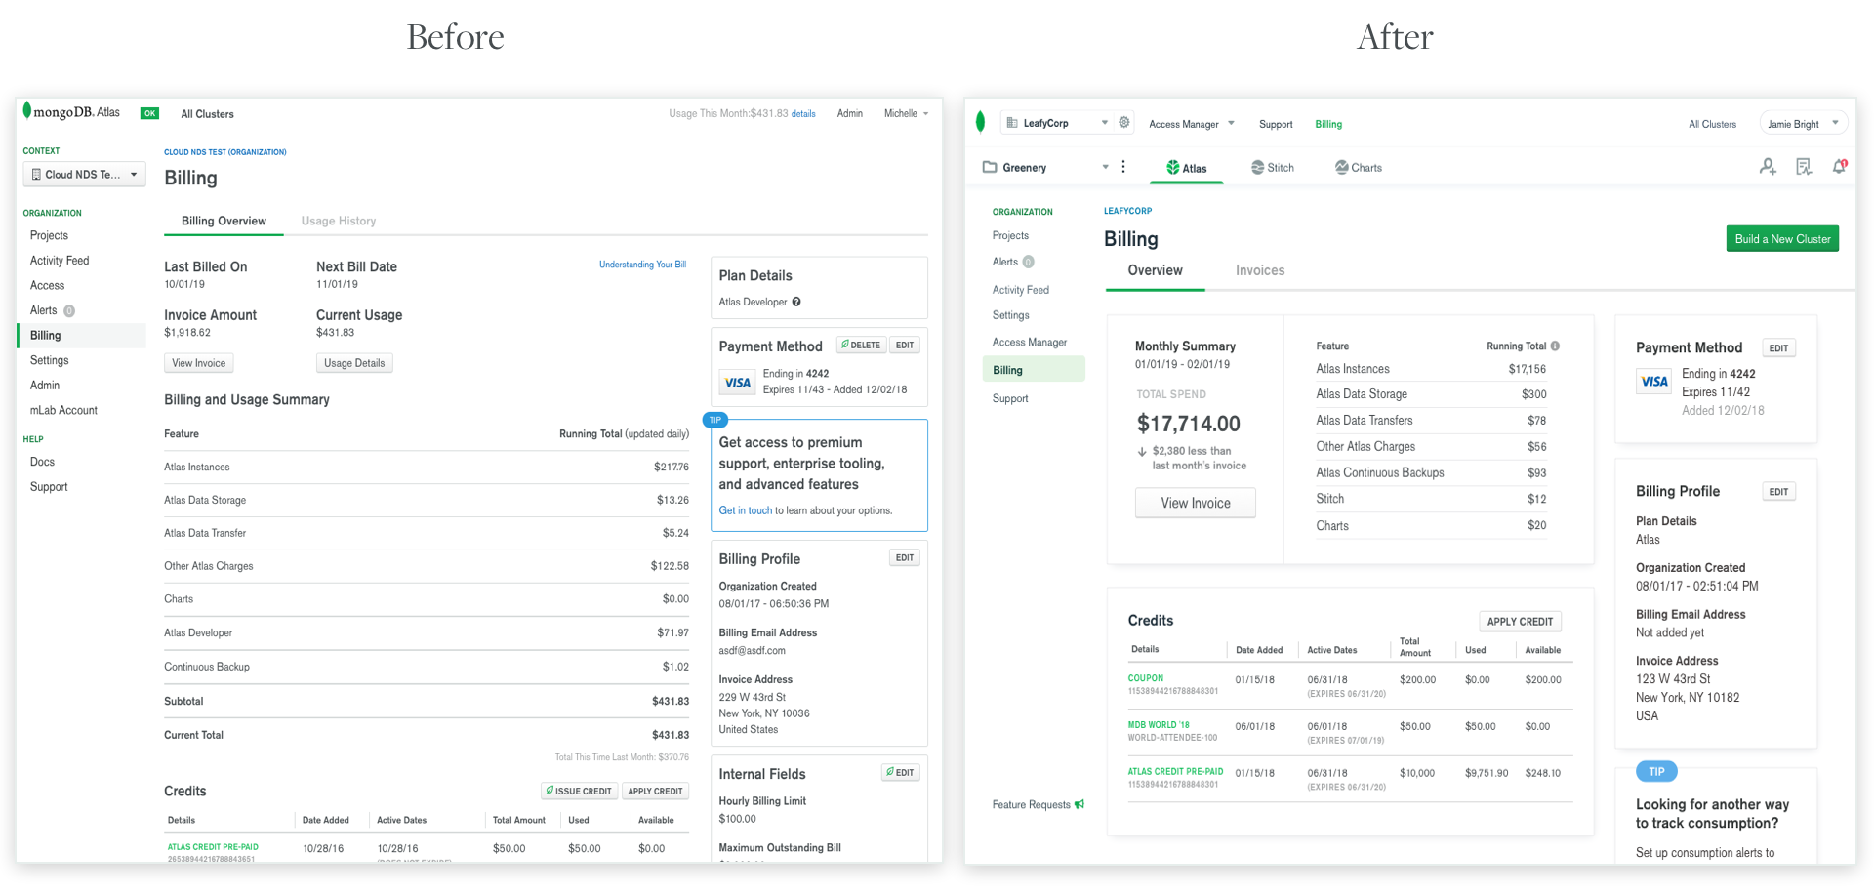Click the mongoDB Atlas logo in Before window

click(x=71, y=111)
